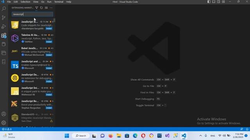Click the StandardJS warning triangle icon
This screenshot has height=140, width=250.
click(52, 121)
